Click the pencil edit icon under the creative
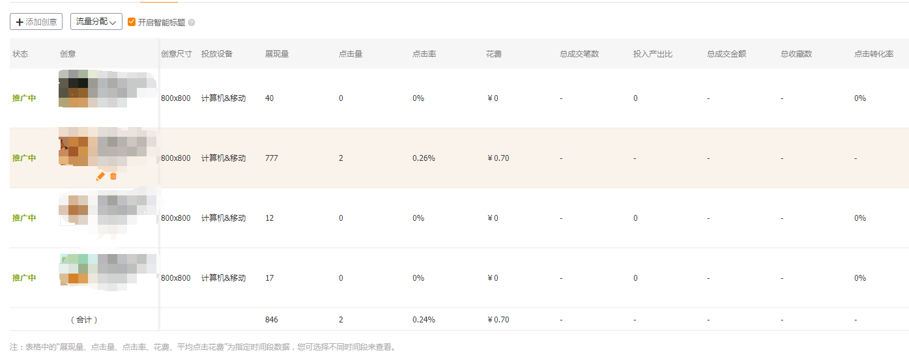The height and width of the screenshot is (355, 909). [x=100, y=176]
